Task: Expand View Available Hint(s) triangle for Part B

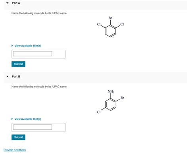Action: tap(12, 119)
